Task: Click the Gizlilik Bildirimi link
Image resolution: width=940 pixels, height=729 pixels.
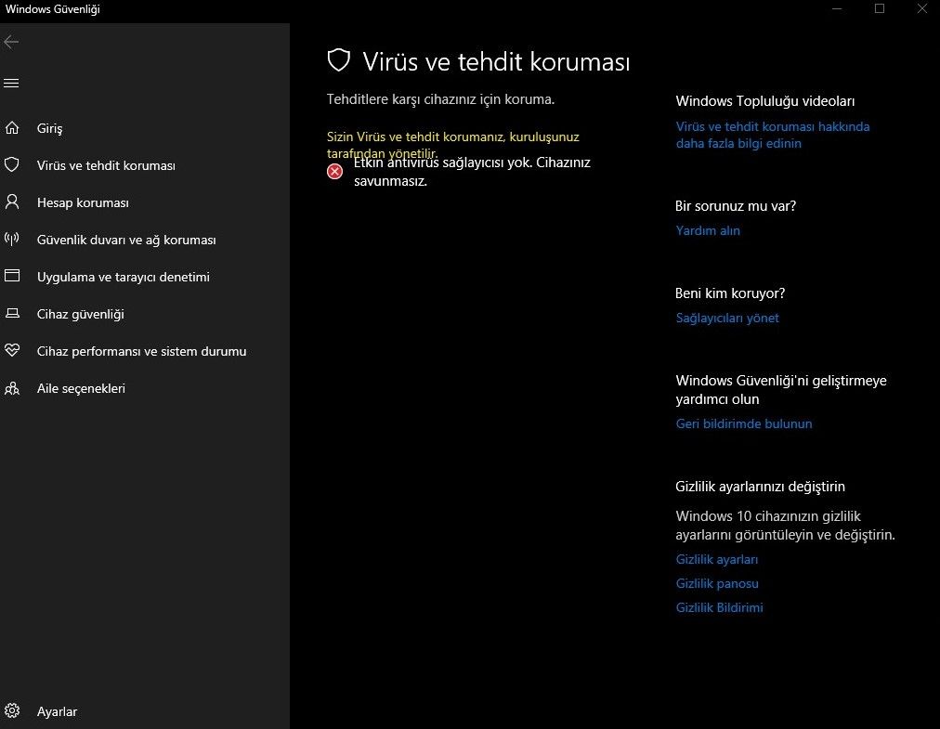Action: coord(720,607)
